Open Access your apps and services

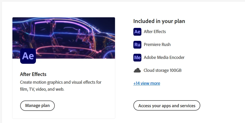[x=167, y=105]
